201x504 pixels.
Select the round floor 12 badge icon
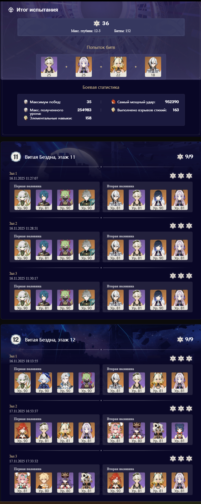[16, 339]
